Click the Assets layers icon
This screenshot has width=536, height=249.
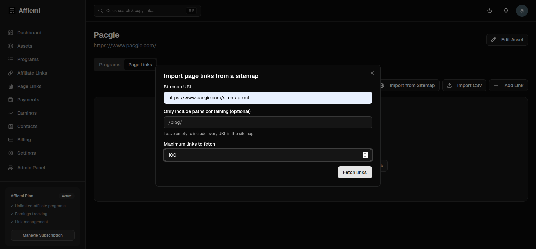(11, 46)
